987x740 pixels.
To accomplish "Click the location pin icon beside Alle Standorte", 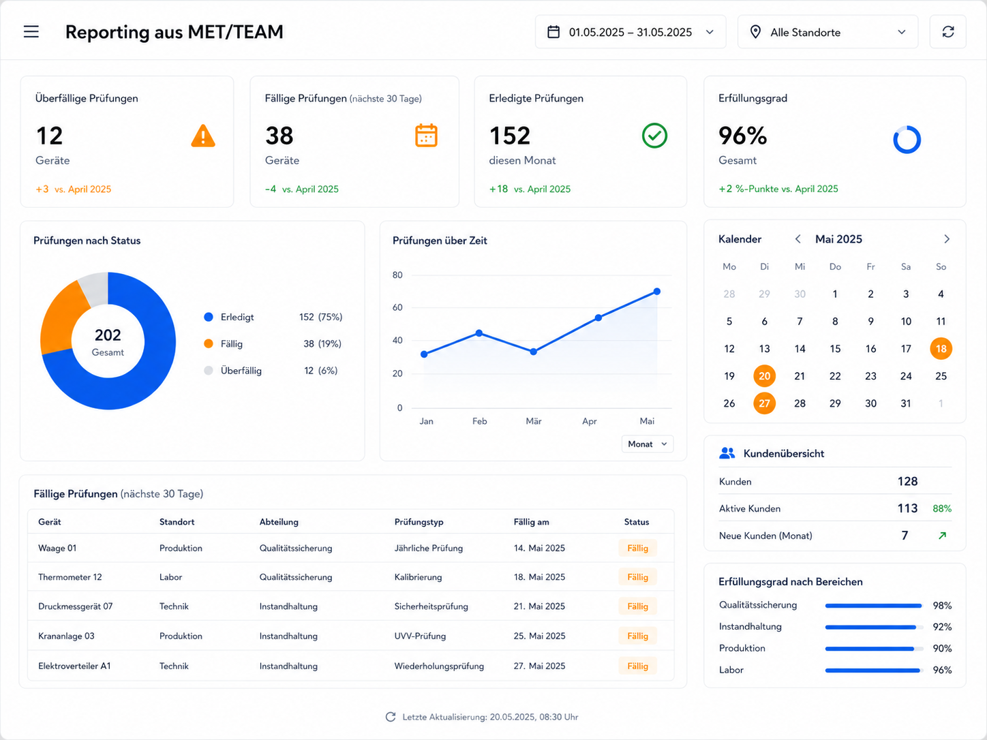I will [755, 32].
